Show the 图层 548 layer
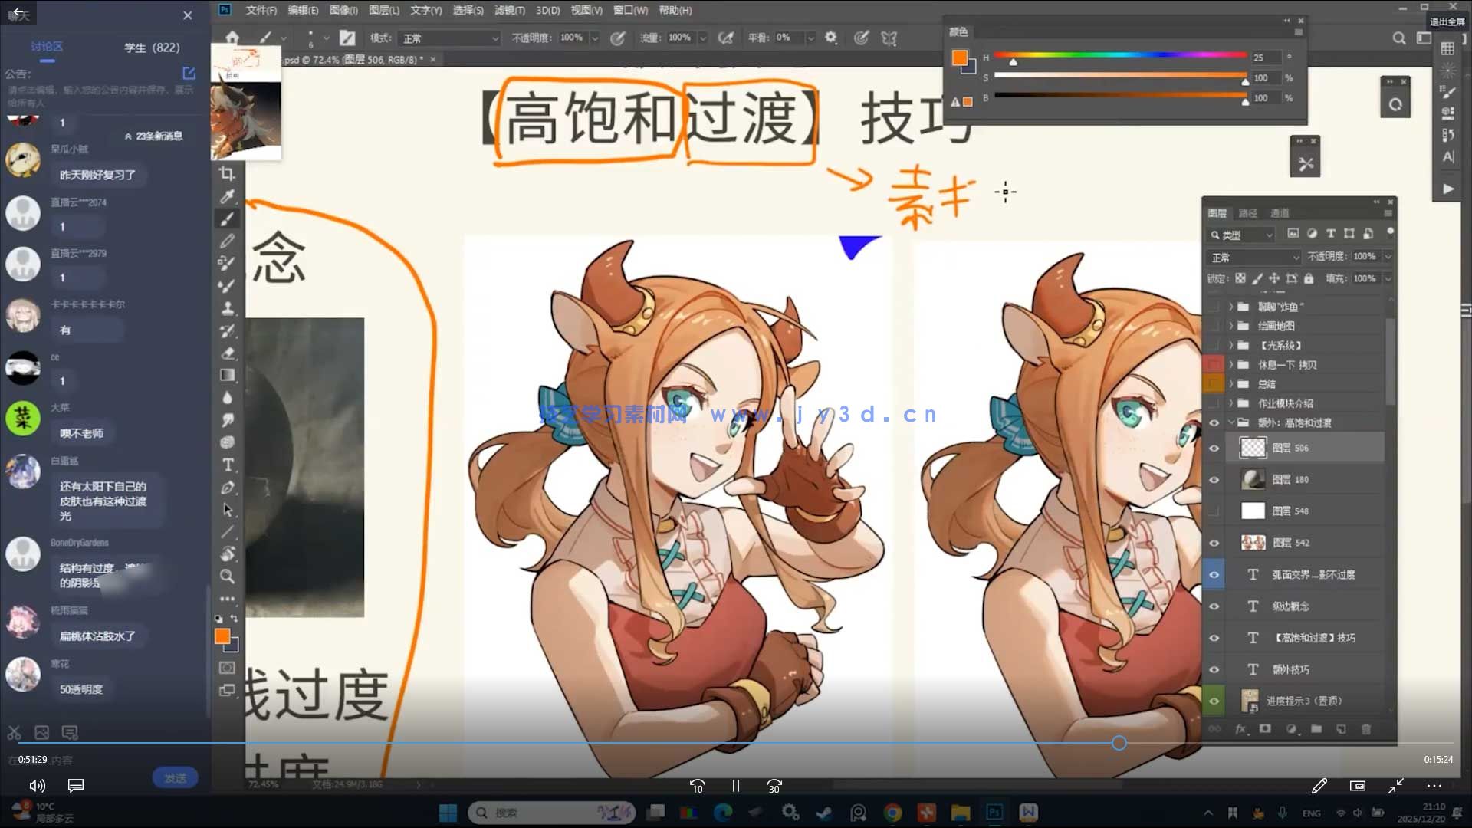This screenshot has height=828, width=1472. click(1214, 511)
